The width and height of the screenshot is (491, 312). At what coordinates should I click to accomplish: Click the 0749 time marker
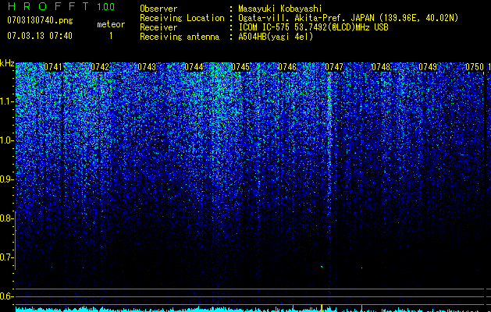coord(428,67)
